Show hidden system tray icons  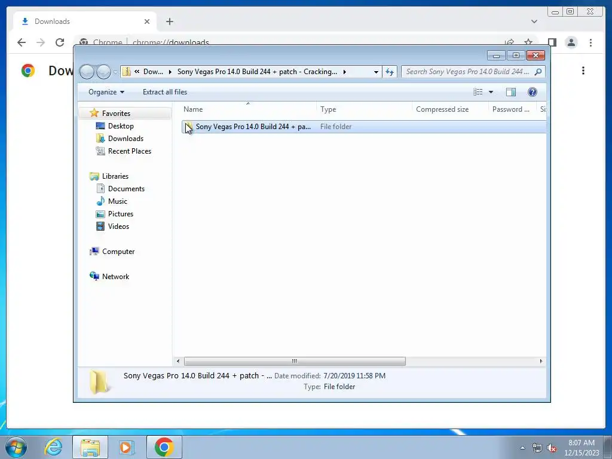(522, 448)
